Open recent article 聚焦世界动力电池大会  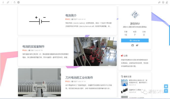click(138, 81)
